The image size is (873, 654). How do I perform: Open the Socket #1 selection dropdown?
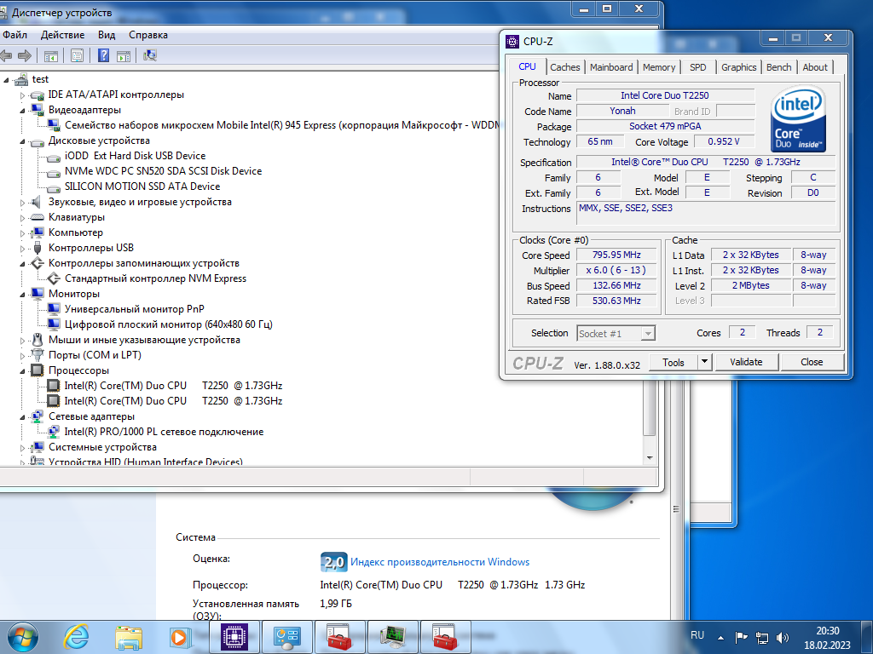tap(648, 334)
